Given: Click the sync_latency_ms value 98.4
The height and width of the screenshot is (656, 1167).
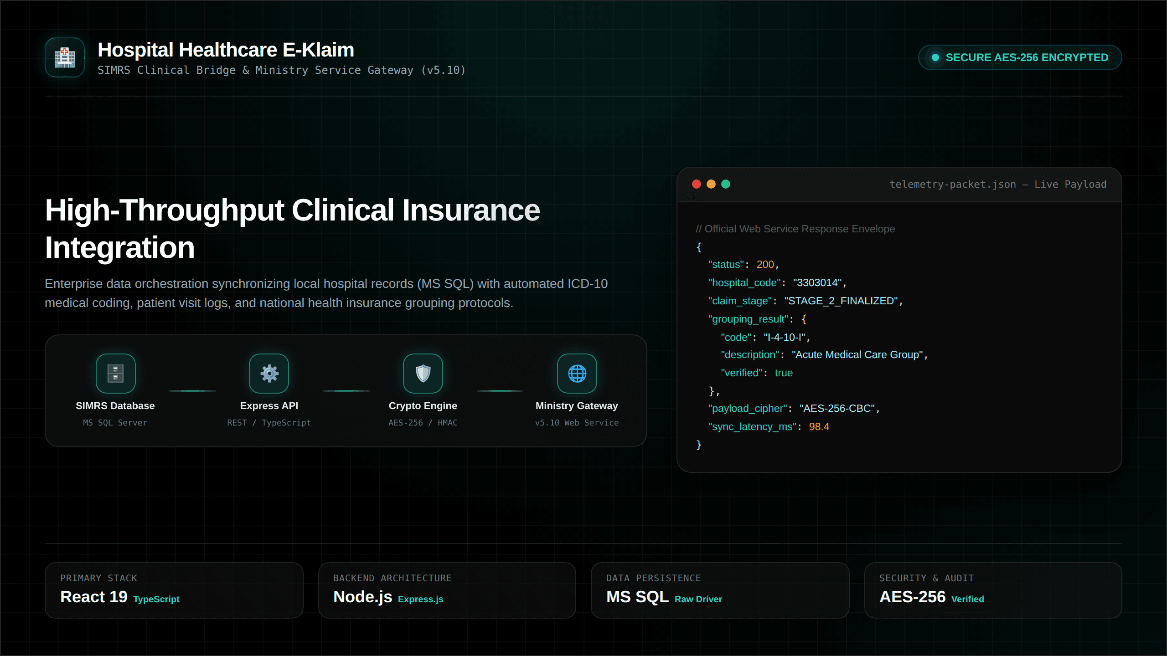Looking at the screenshot, I should (x=819, y=426).
